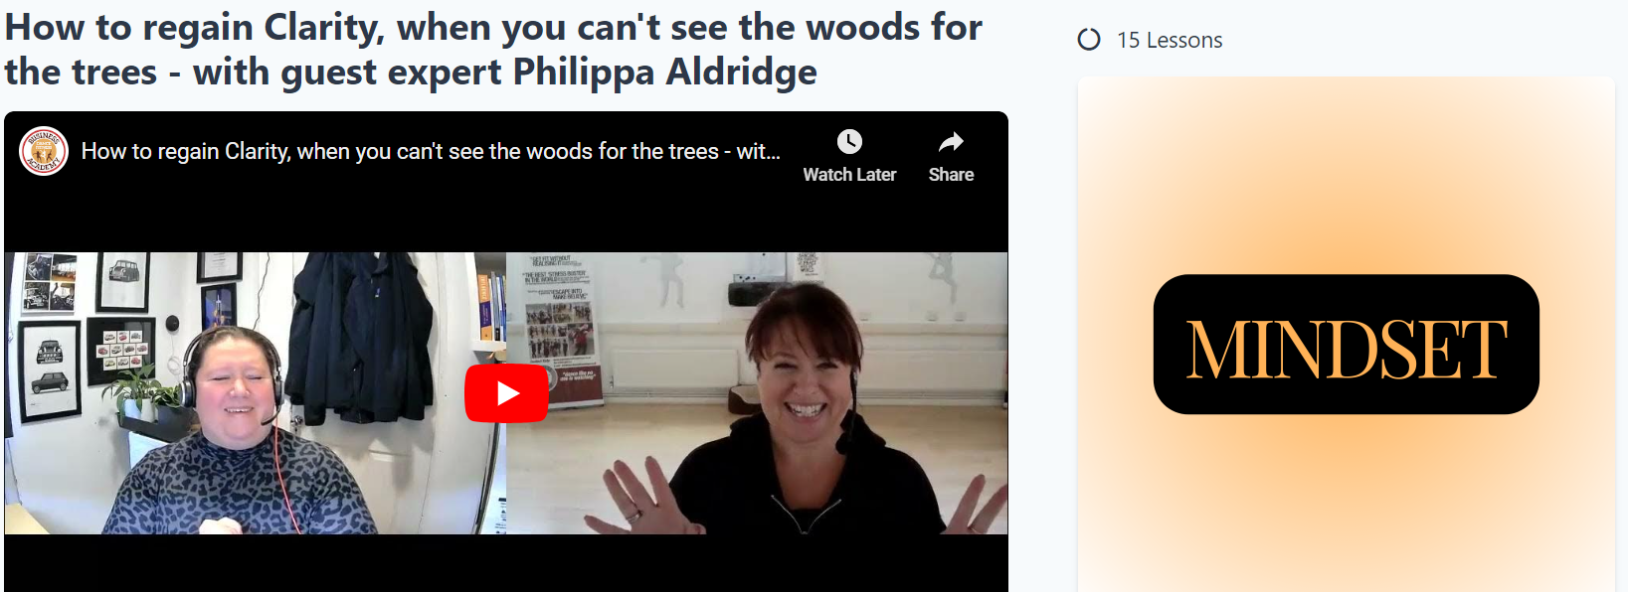Click the Watch Later clock icon

coord(849,142)
